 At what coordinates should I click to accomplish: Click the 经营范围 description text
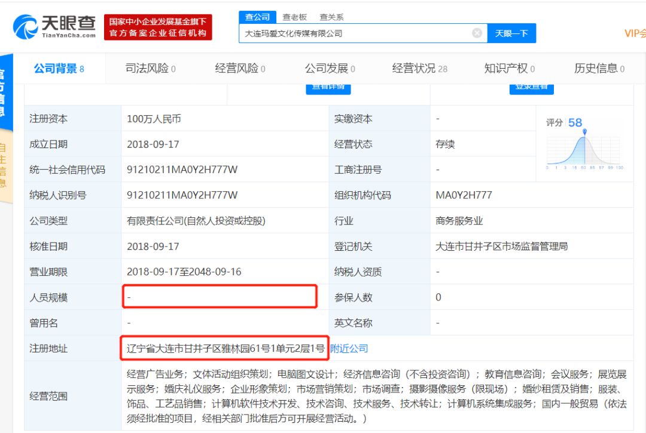tap(377, 397)
